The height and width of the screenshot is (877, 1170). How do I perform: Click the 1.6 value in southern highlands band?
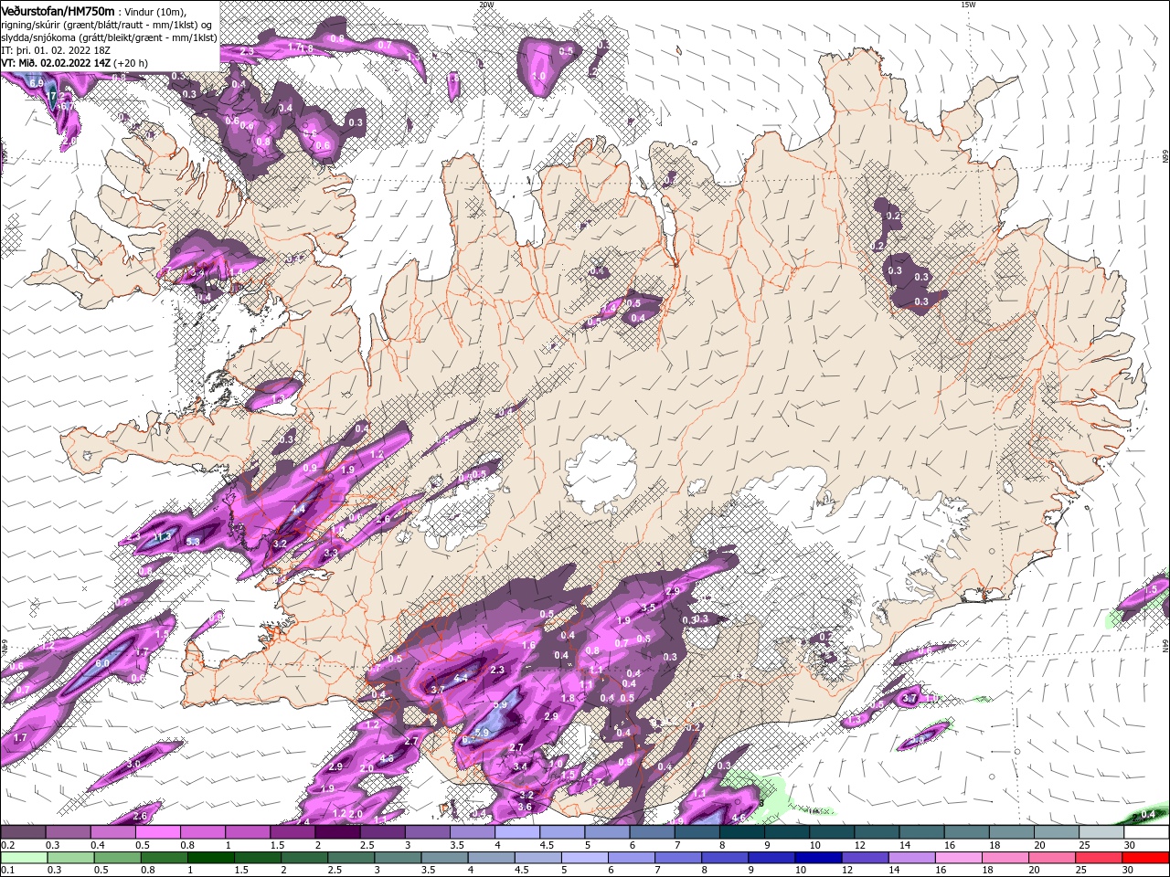pyautogui.click(x=528, y=646)
